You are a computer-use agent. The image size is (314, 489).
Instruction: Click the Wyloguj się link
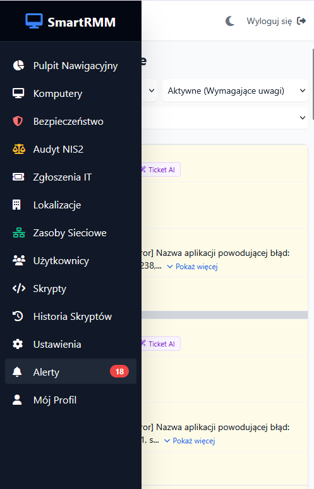(276, 21)
